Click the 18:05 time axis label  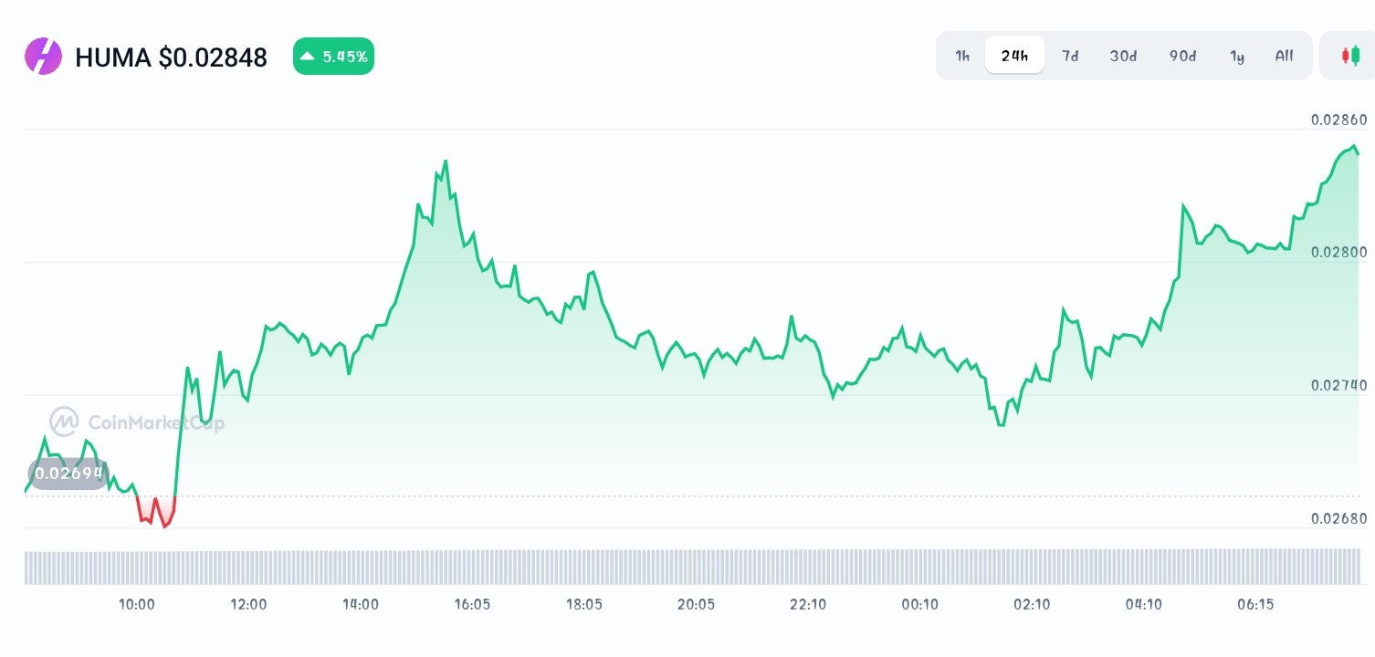[584, 604]
